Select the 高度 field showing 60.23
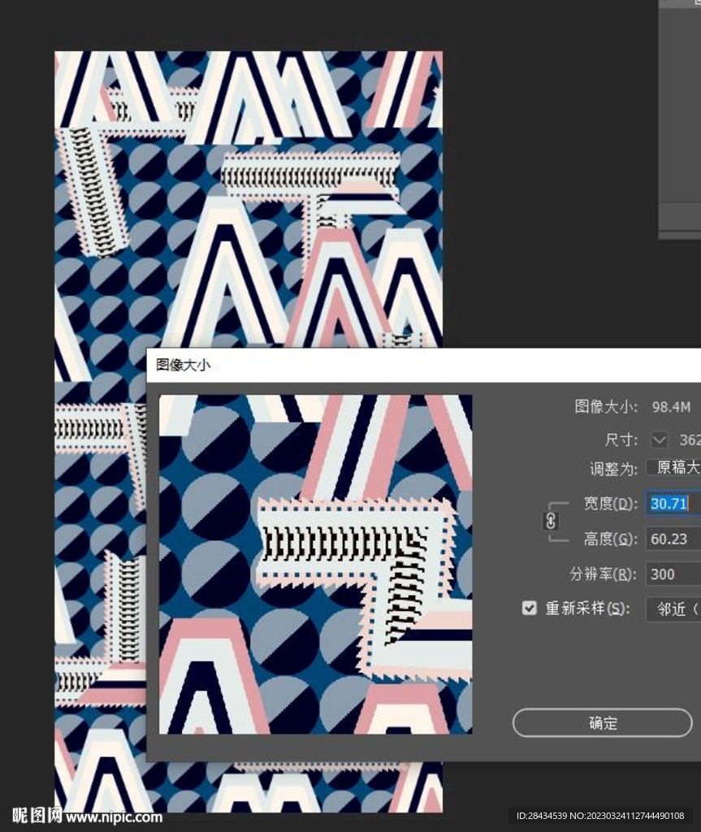The height and width of the screenshot is (832, 701). 673,539
